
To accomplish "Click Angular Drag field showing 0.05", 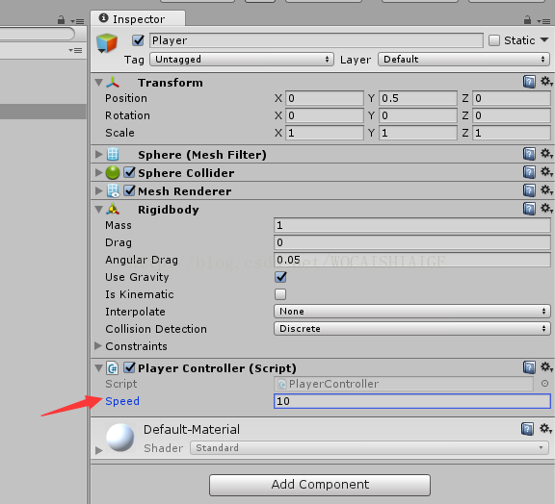I will click(412, 260).
